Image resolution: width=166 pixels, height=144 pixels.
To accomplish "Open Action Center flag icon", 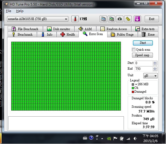I will click(115, 138).
